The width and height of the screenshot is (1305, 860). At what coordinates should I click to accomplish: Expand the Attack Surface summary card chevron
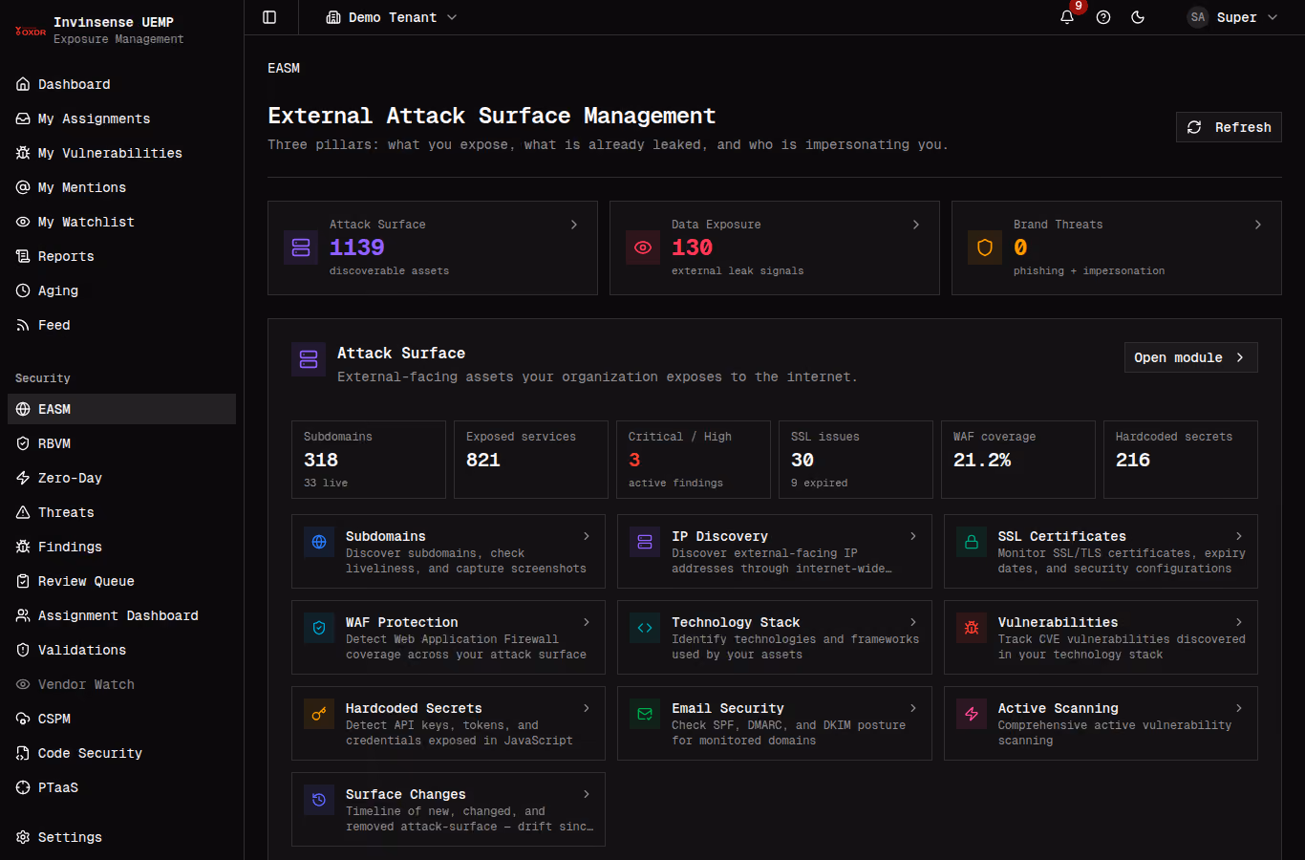(574, 225)
